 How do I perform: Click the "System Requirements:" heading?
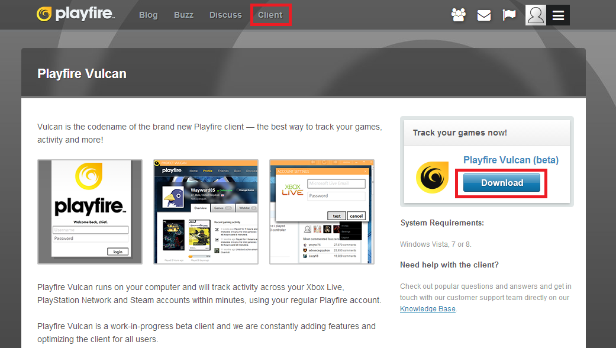click(x=442, y=223)
